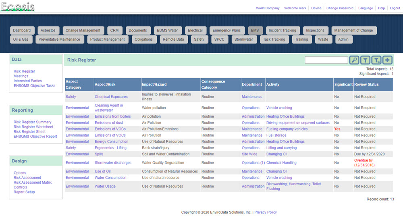Go to the Admin module
403x224 pixels.
pos(344,39)
